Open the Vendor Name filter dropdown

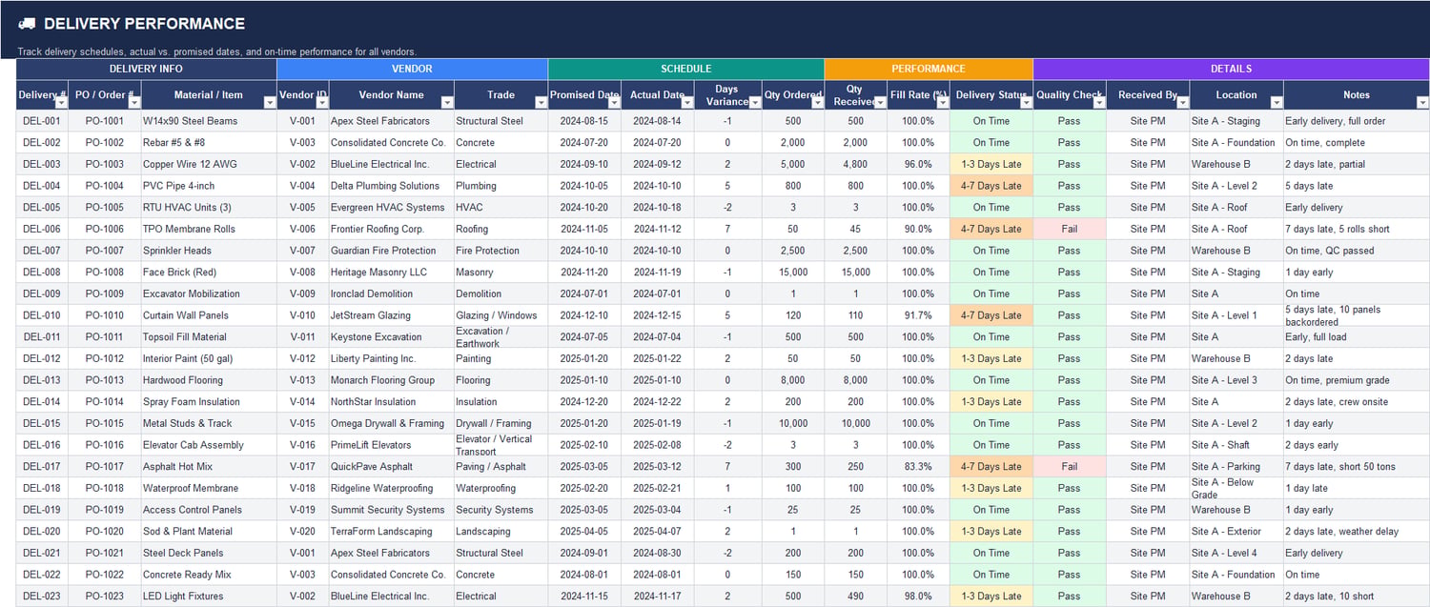[447, 102]
